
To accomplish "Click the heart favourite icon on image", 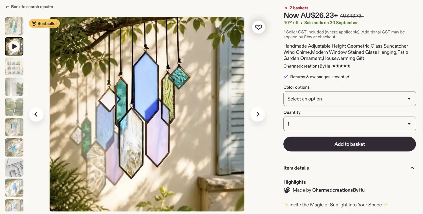I will pos(258,27).
